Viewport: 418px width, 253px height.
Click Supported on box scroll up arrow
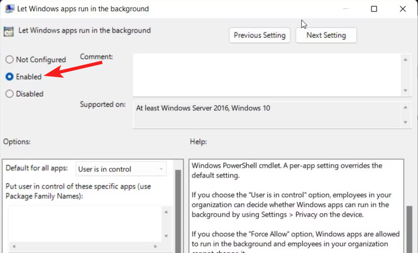click(x=405, y=107)
